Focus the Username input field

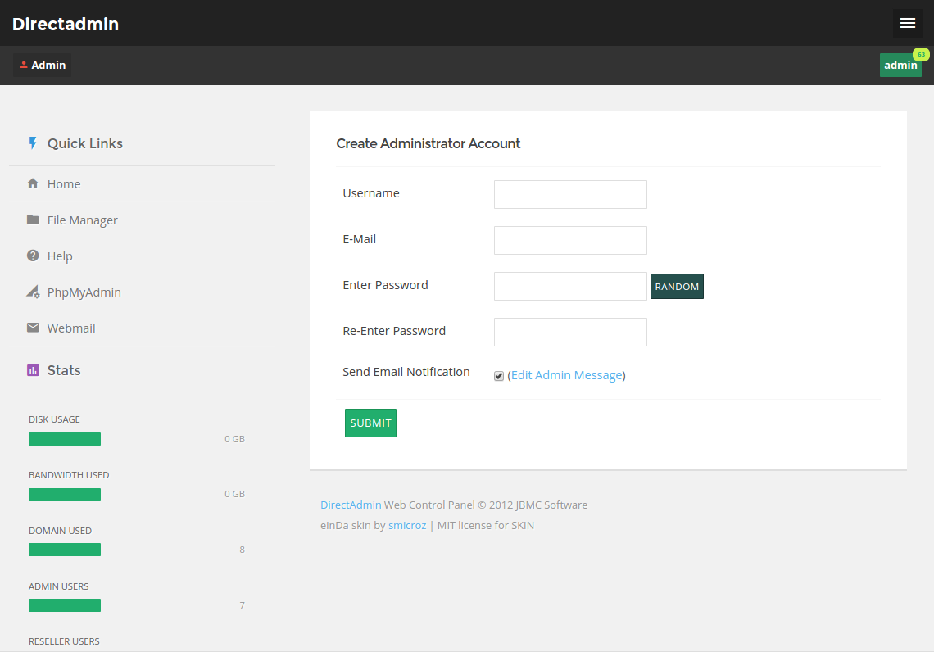point(570,194)
